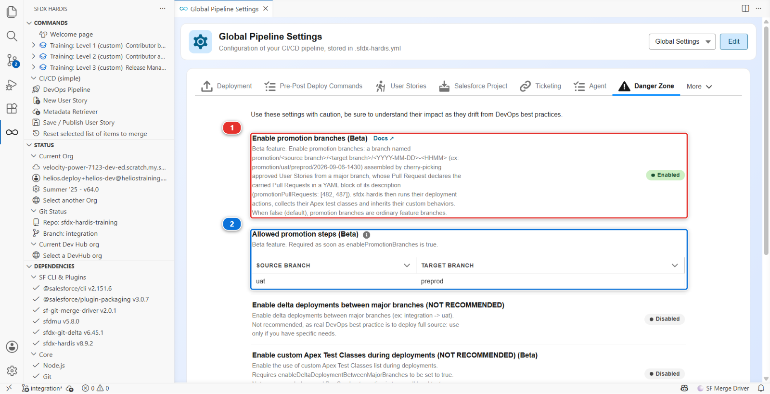Click the preprod target branch cell
This screenshot has height=394, width=770.
(x=551, y=281)
